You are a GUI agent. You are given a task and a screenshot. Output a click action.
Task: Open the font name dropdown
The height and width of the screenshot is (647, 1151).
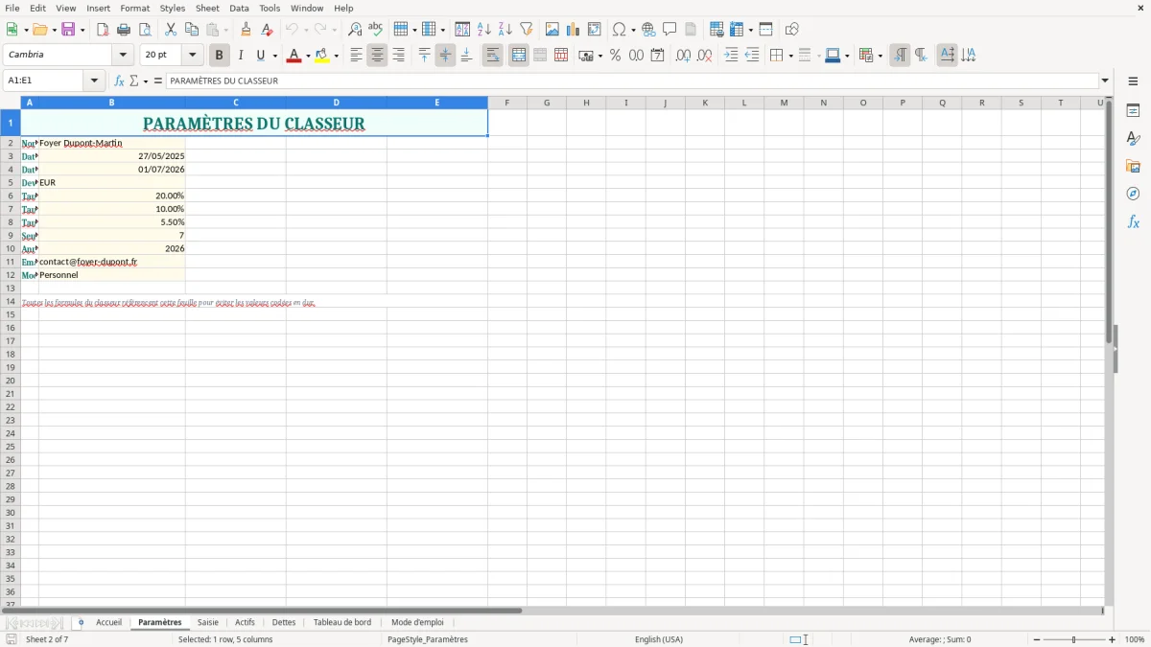click(123, 55)
